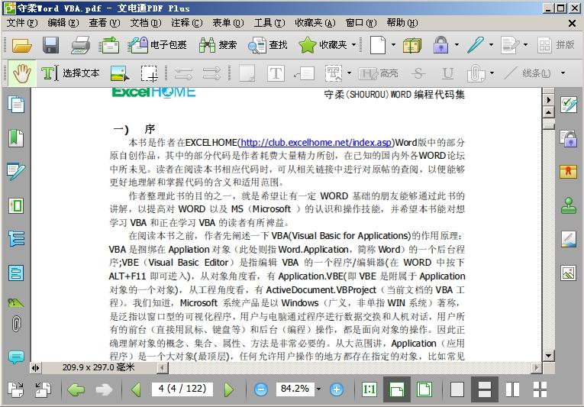Open the blue speech bubble panel
This screenshot has width=584, height=407.
pyautogui.click(x=16, y=357)
